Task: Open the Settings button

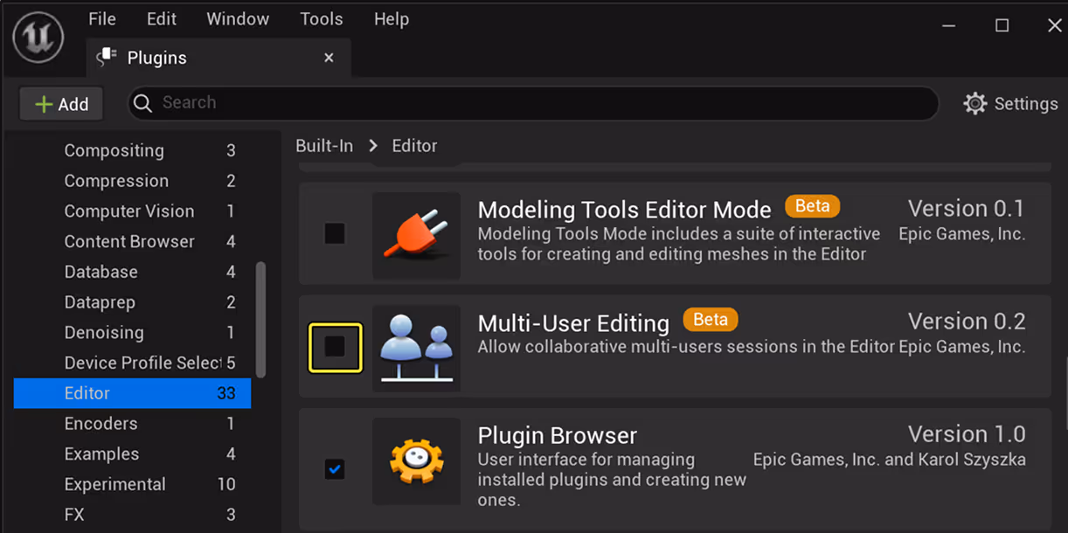Action: coord(1011,103)
